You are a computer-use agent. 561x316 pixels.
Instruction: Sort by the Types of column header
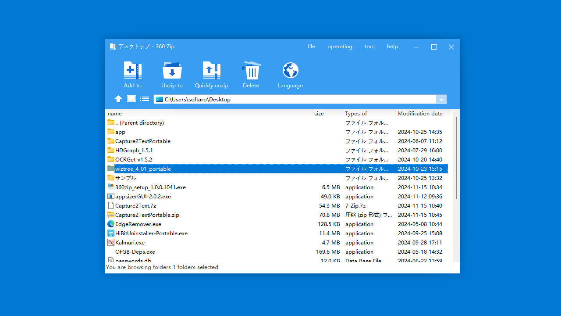pyautogui.click(x=369, y=113)
